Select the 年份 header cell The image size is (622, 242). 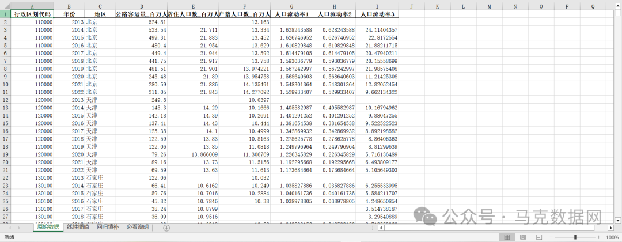pyautogui.click(x=70, y=14)
